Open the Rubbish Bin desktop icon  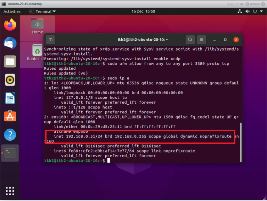(37, 52)
